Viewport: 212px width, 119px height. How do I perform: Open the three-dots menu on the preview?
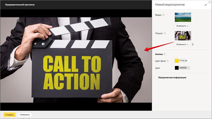pyautogui.click(x=19, y=21)
